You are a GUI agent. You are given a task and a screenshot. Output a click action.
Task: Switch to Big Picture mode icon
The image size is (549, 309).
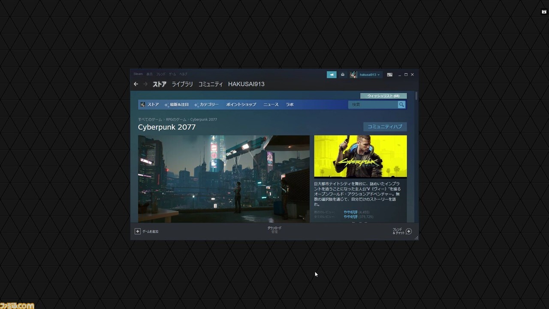click(389, 75)
